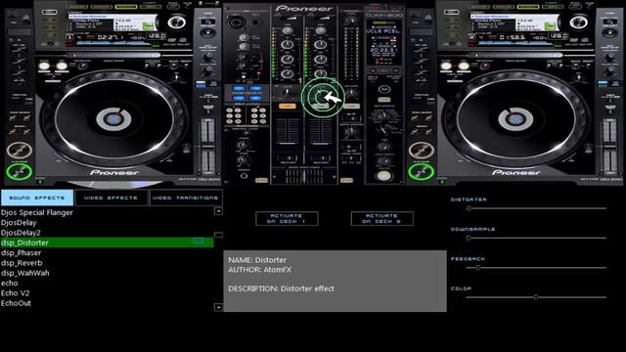Select Djos Special Flanger effect
626x352 pixels.
click(37, 212)
